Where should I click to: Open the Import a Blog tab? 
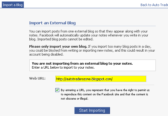(x=13, y=5)
